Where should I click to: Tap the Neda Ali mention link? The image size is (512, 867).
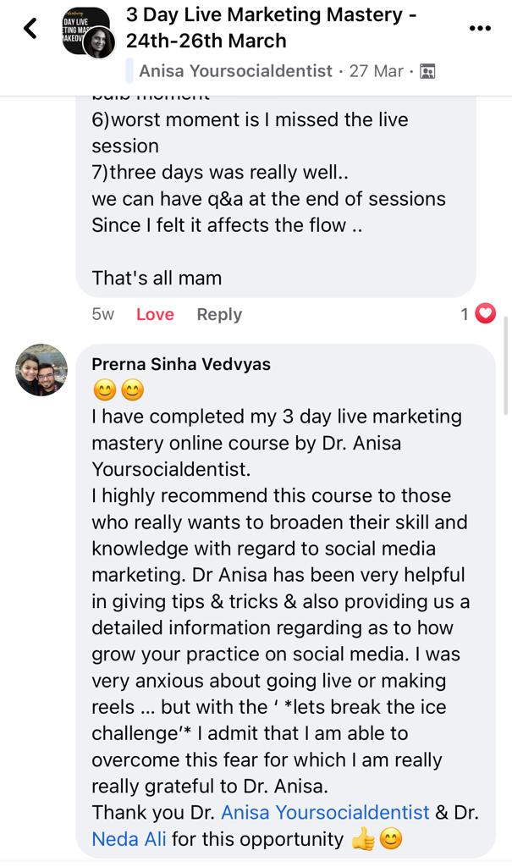129,839
